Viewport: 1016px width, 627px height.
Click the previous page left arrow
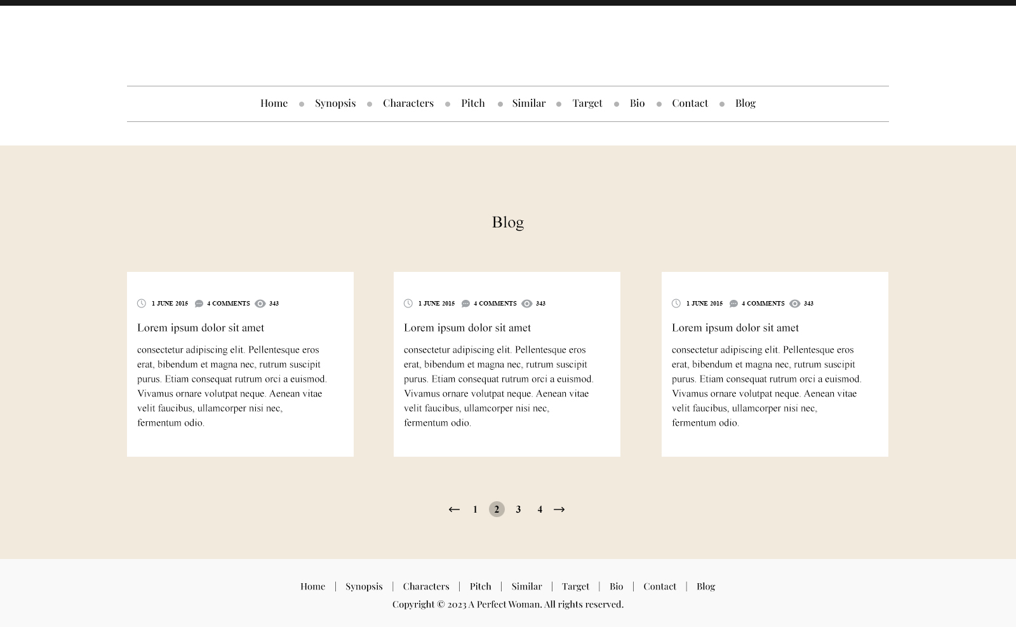pyautogui.click(x=453, y=509)
